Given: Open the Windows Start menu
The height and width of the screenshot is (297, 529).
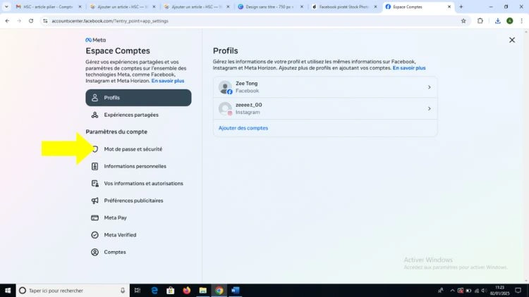Looking at the screenshot, I should click(8, 290).
